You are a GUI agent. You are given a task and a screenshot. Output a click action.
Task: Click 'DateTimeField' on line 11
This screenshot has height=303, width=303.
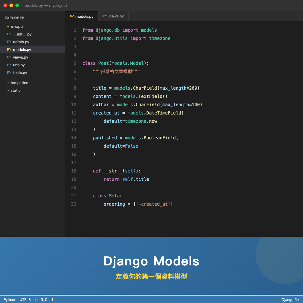164,113
